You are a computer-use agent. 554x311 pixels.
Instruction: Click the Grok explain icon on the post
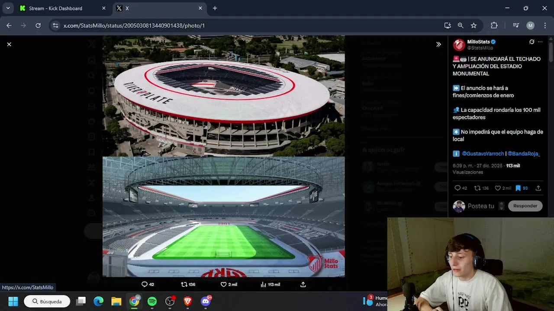(x=531, y=42)
